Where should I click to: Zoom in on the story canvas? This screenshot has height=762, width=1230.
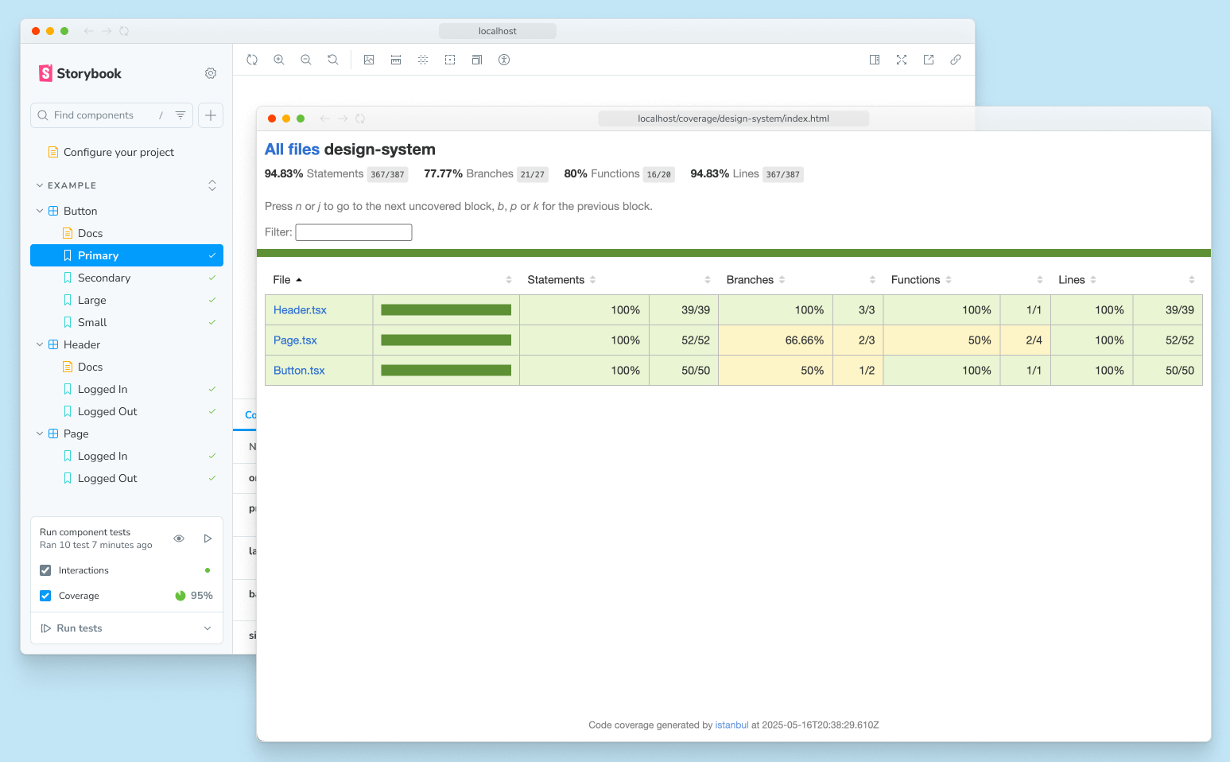tap(279, 59)
